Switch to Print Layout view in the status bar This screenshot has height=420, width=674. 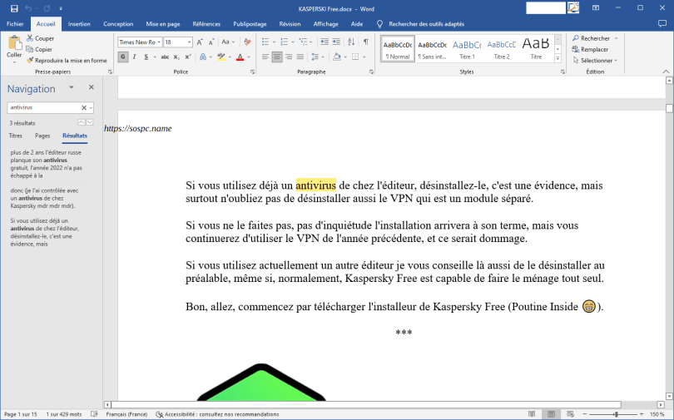(x=551, y=414)
